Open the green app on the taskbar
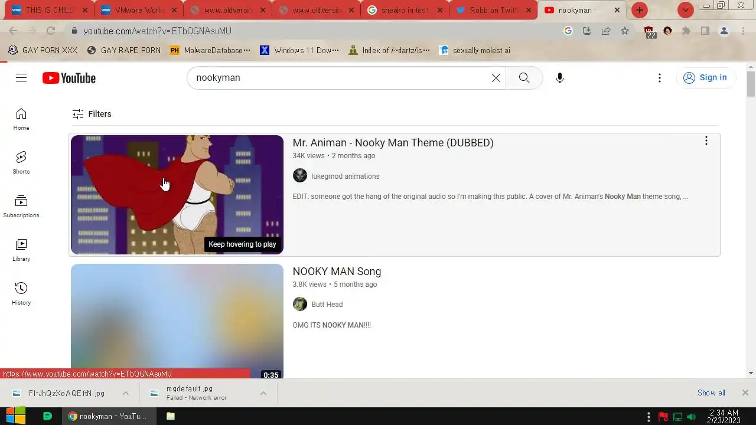 (x=48, y=416)
